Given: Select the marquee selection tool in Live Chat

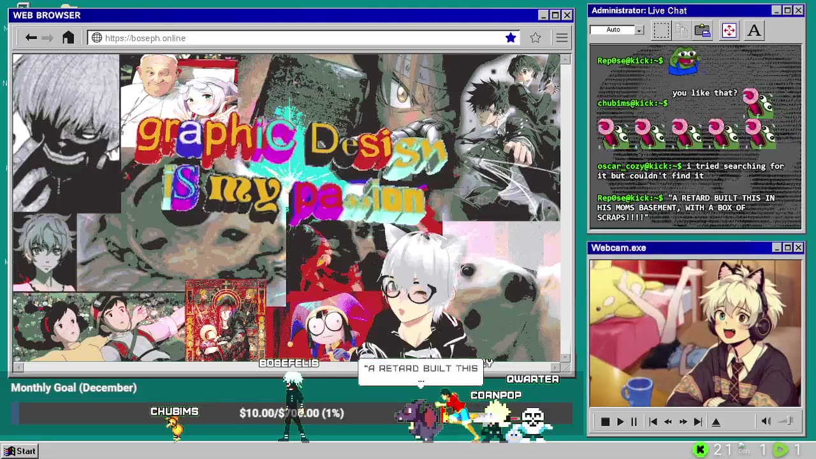Looking at the screenshot, I should tap(662, 30).
